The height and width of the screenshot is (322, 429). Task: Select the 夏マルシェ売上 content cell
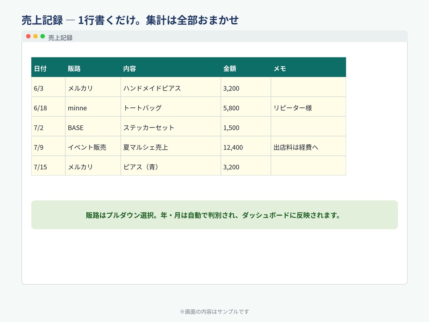(171, 146)
